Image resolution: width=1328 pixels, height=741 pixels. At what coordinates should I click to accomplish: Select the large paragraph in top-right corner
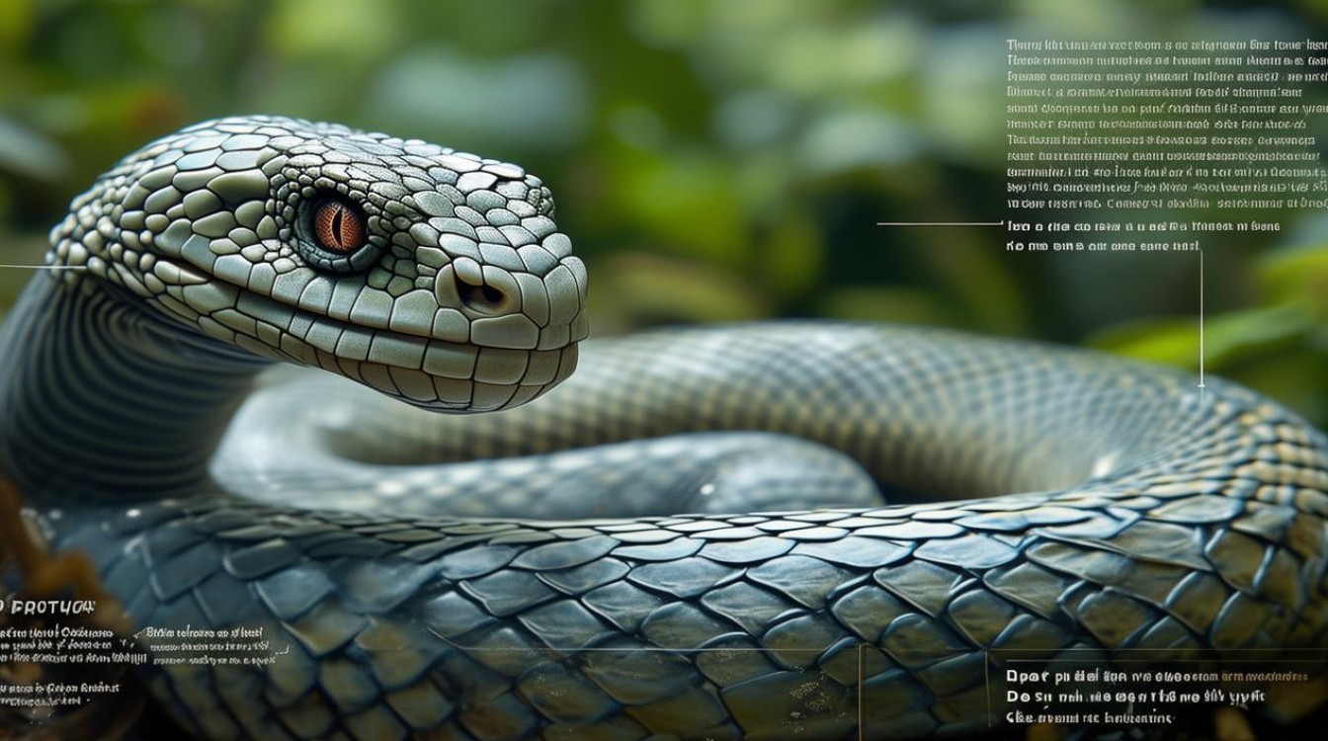1164,123
